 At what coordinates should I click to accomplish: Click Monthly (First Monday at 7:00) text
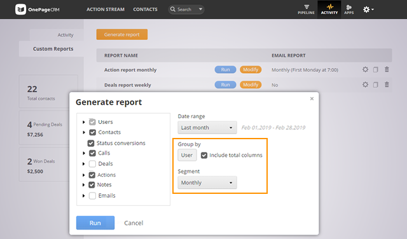(305, 70)
